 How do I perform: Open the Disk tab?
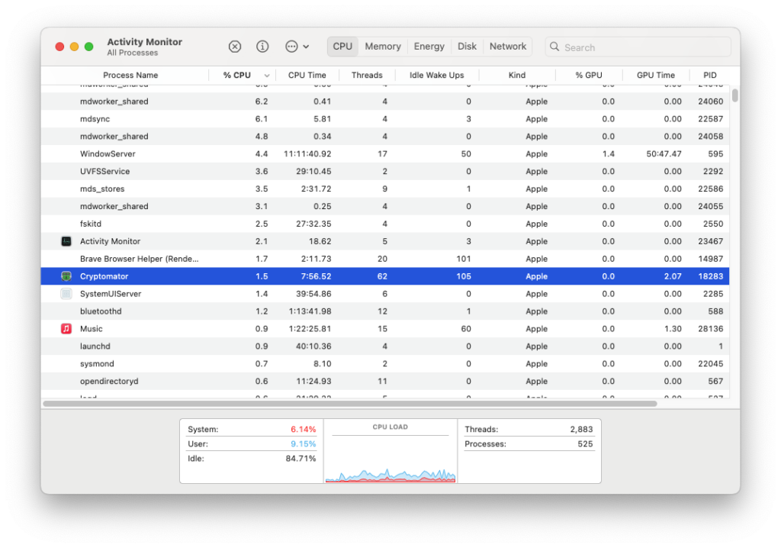467,47
